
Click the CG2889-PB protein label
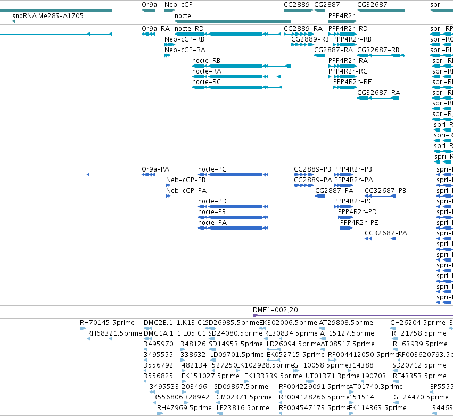(312, 169)
